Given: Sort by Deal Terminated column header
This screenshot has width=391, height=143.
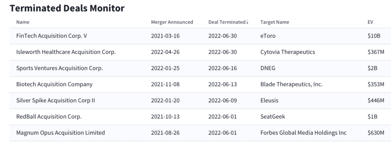Looking at the screenshot, I should [x=227, y=22].
